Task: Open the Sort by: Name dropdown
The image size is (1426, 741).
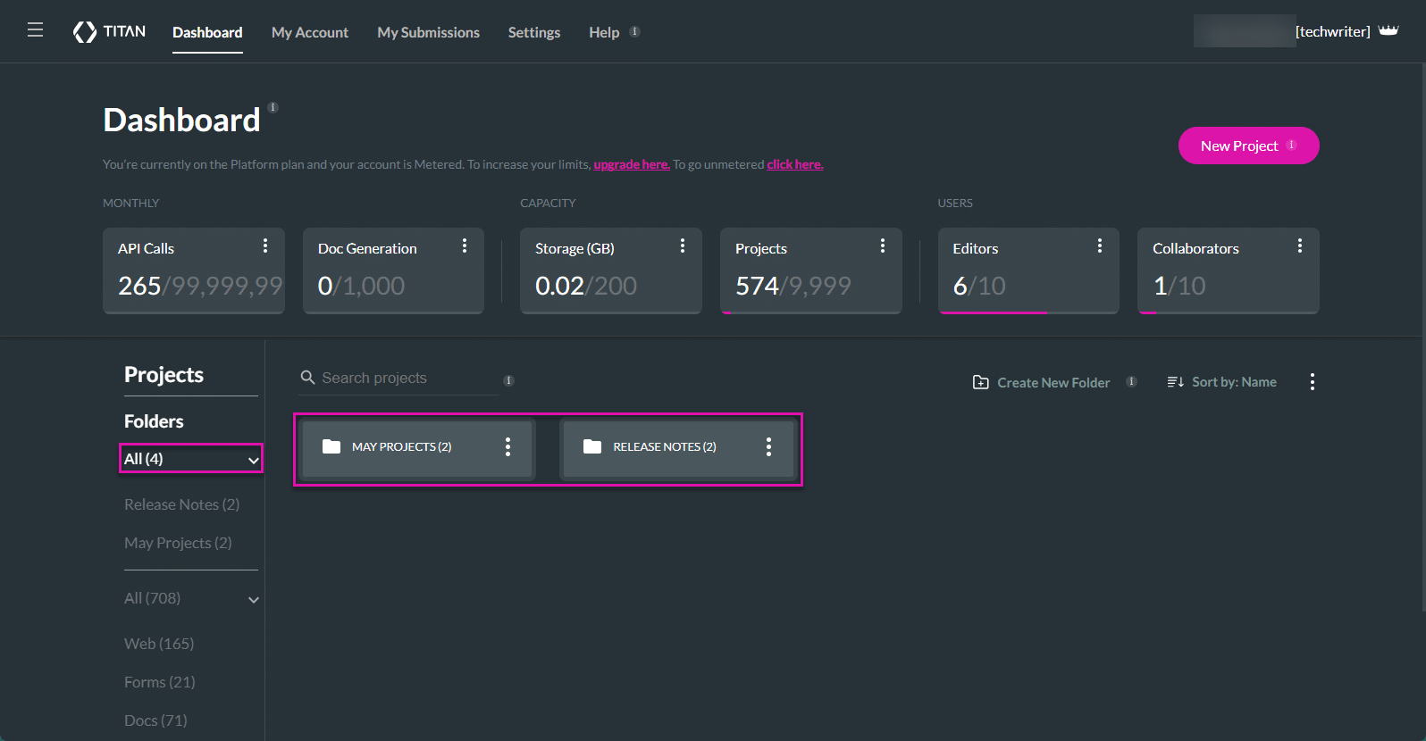Action: pos(1222,382)
